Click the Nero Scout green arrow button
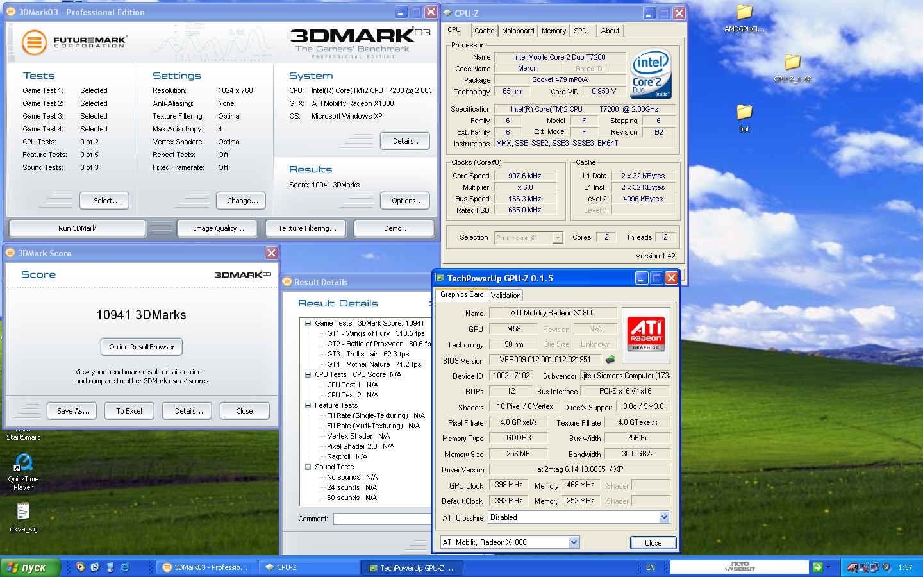Screen dimensions: 923x577 817,567
